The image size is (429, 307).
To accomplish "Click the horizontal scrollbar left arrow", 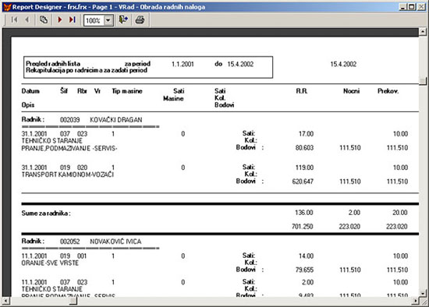I will [6, 301].
